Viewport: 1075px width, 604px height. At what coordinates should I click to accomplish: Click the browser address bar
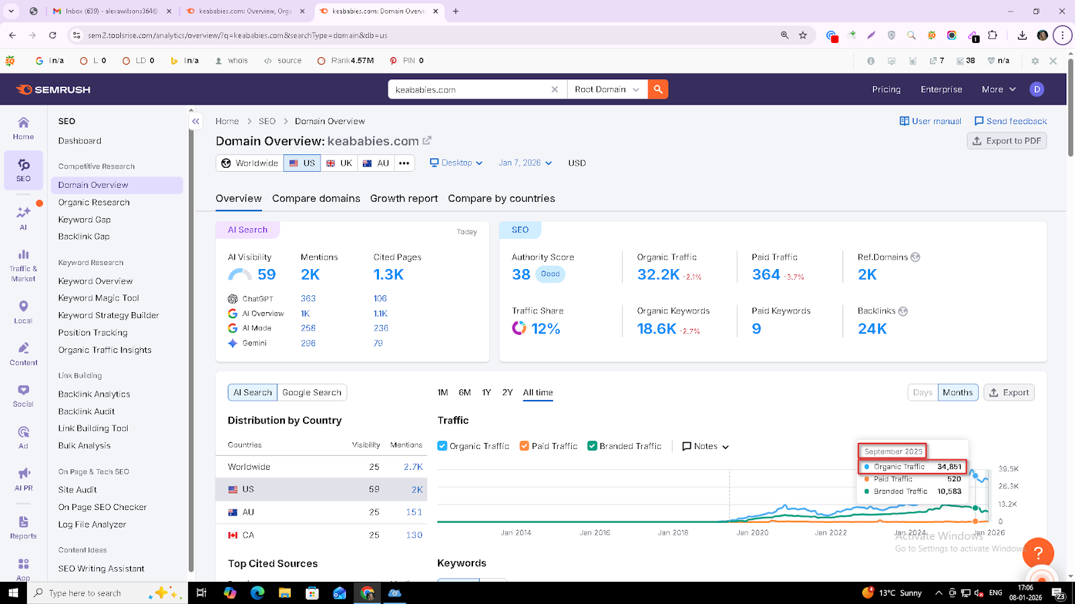coord(430,35)
